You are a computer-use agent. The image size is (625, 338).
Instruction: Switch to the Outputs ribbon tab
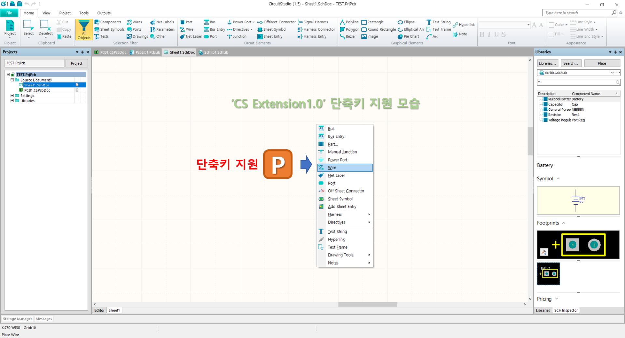coord(104,13)
